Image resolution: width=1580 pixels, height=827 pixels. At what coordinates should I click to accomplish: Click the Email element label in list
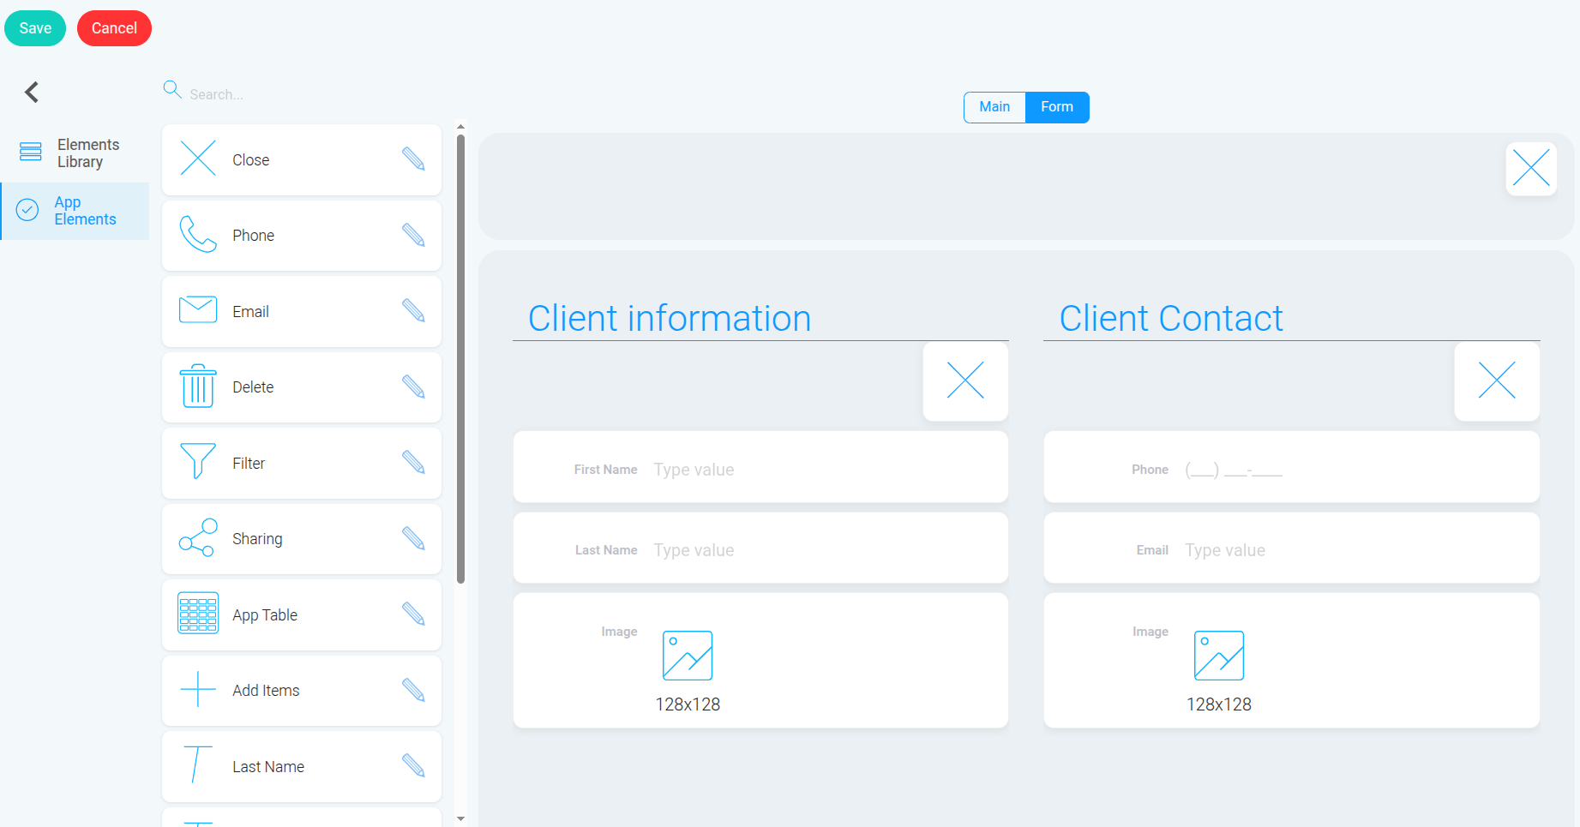251,312
